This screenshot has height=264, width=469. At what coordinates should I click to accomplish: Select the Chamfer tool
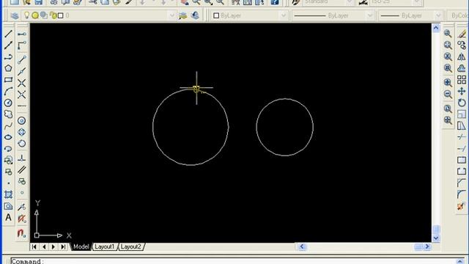pyautogui.click(x=462, y=183)
